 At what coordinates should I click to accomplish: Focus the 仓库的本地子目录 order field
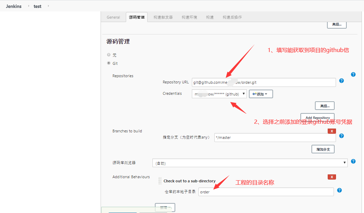pos(266,192)
